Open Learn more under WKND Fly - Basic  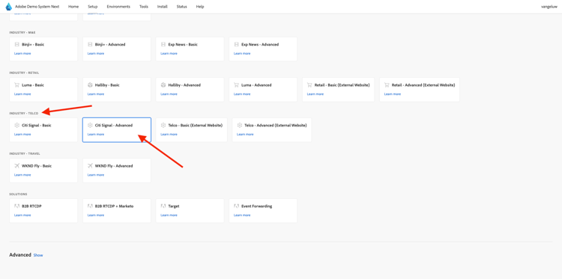(22, 175)
